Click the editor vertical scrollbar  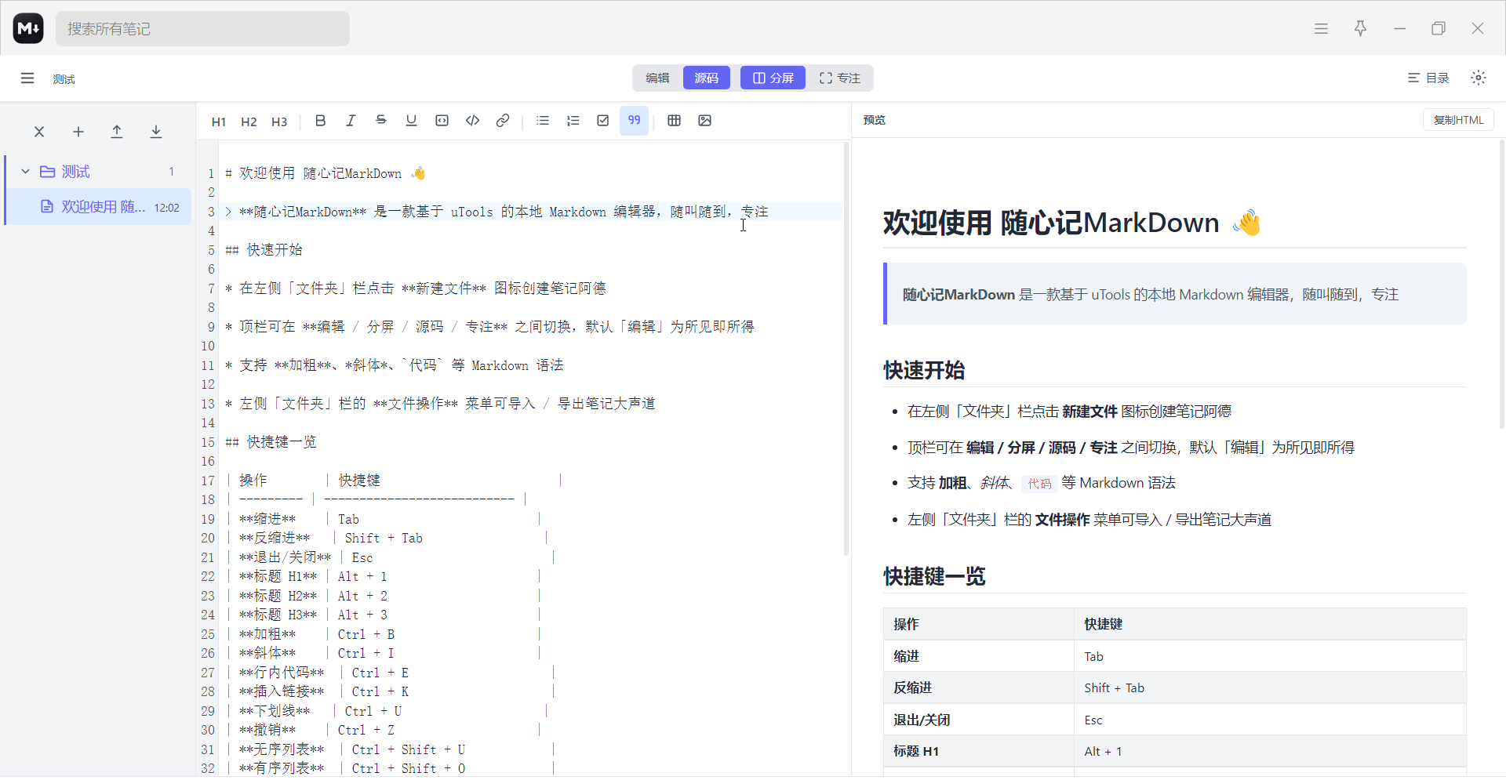[846, 349]
